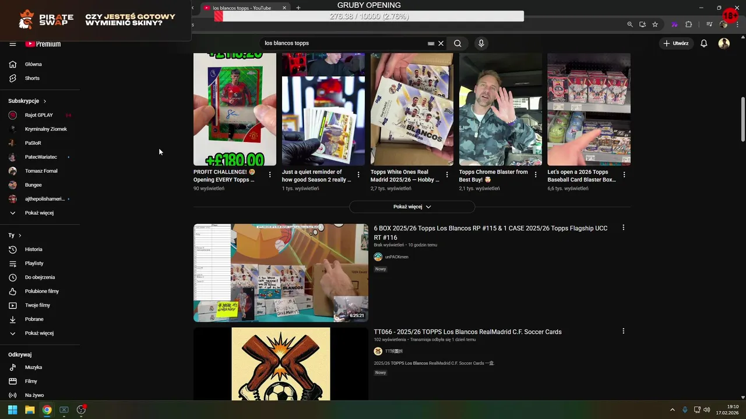Viewport: 746px width, 419px height.
Task: Open options for 'Just a quiet reminder' short
Action: click(358, 175)
